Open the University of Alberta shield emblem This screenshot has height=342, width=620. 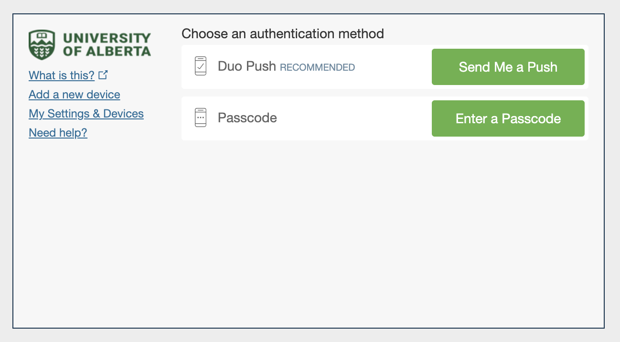click(42, 43)
